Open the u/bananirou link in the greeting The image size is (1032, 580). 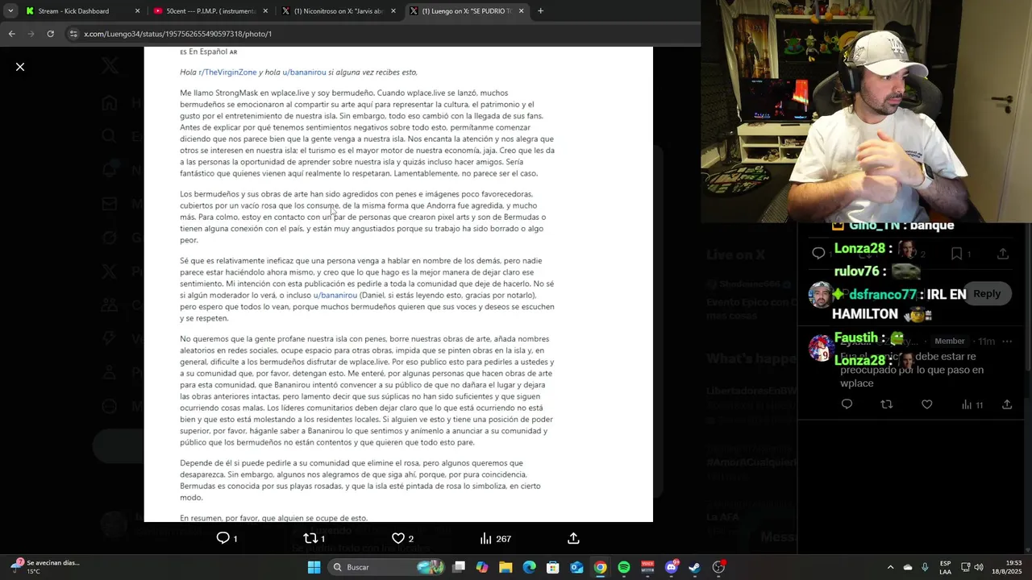(x=304, y=72)
